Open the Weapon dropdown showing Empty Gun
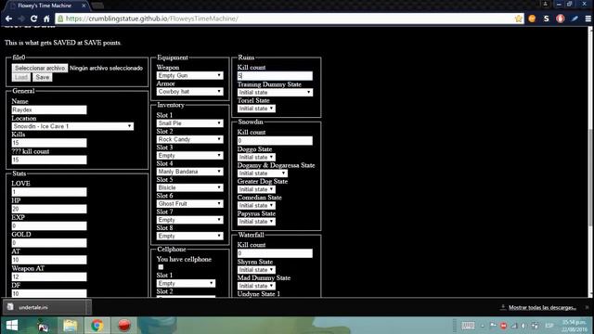Viewport: 594px width, 334px height. click(189, 75)
